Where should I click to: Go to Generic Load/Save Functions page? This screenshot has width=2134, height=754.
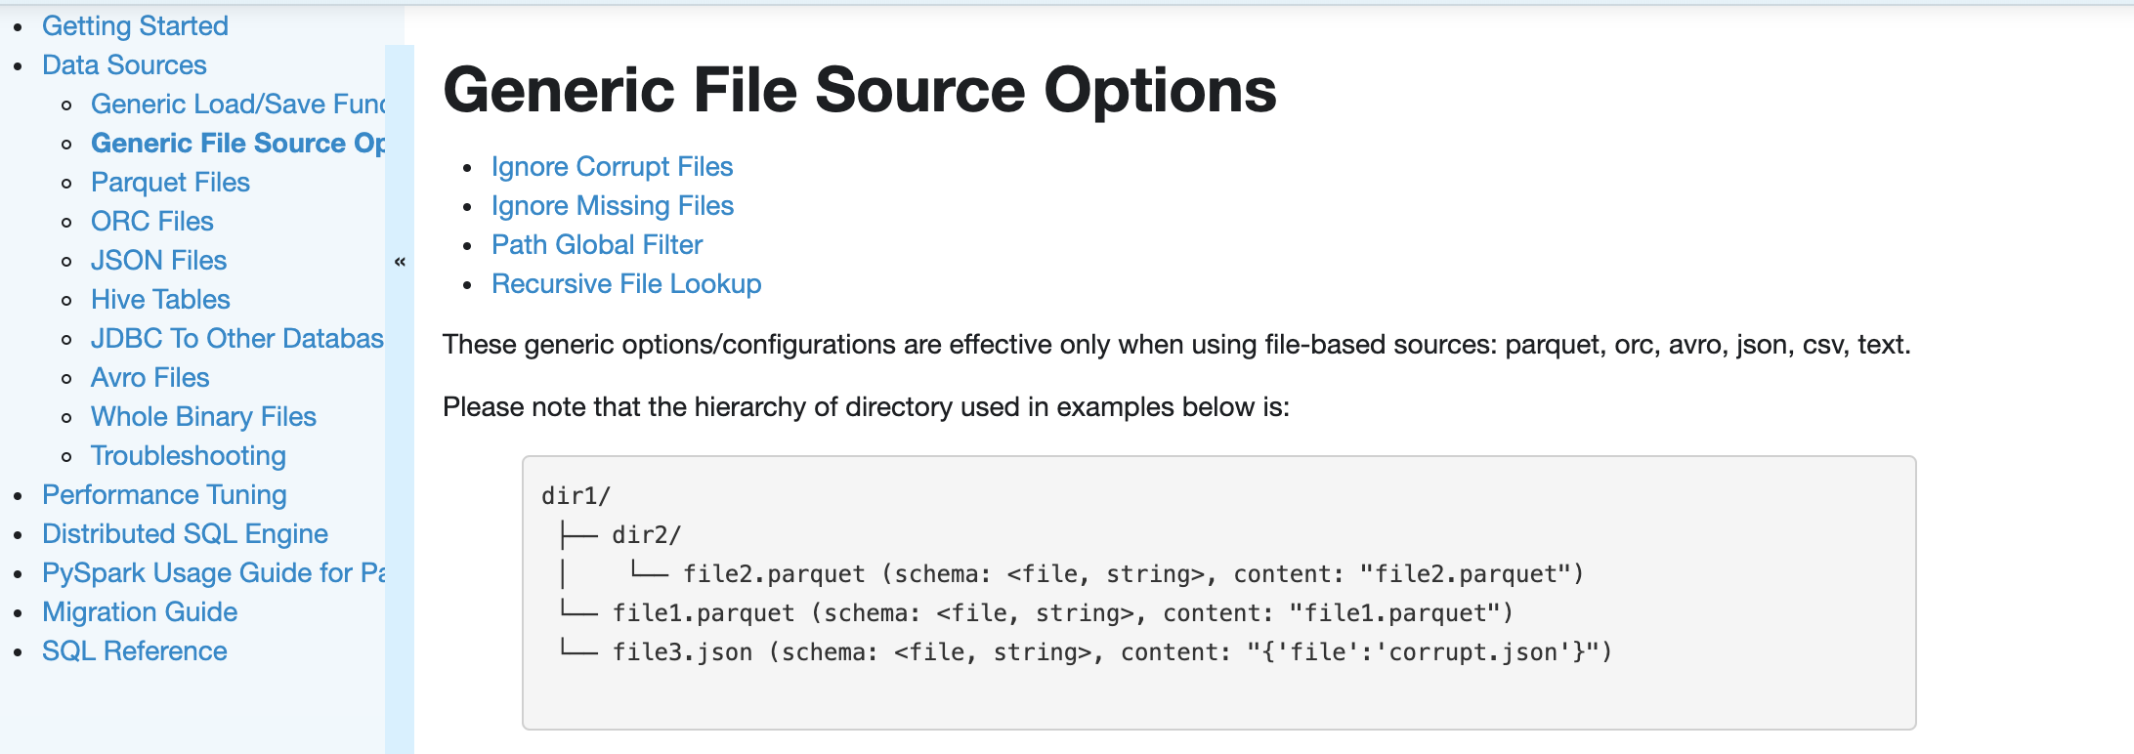pyautogui.click(x=237, y=105)
